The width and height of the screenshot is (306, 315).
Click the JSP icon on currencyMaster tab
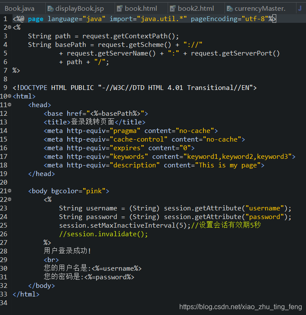click(x=230, y=9)
